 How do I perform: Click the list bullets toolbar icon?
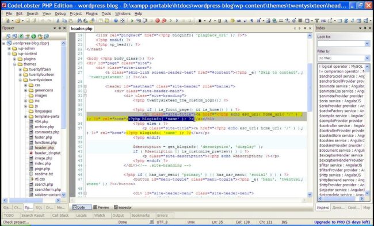click(330, 21)
